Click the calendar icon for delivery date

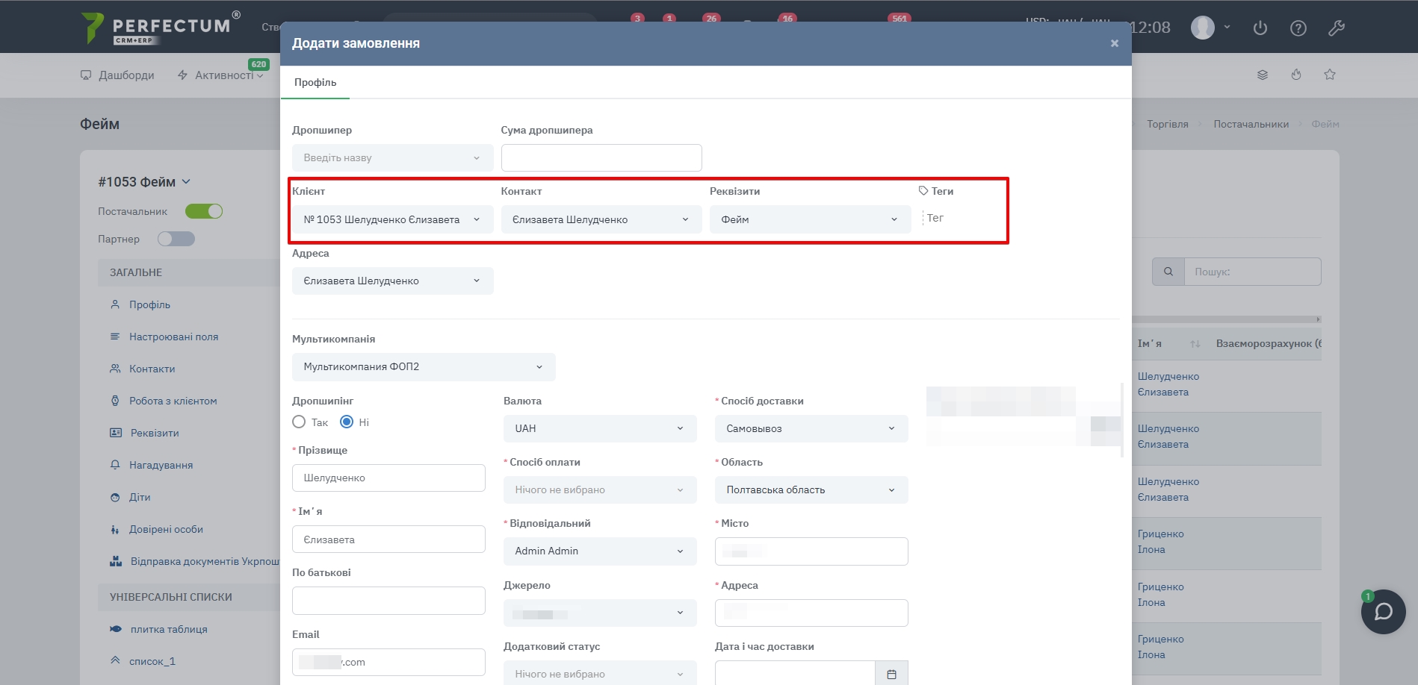pos(891,674)
